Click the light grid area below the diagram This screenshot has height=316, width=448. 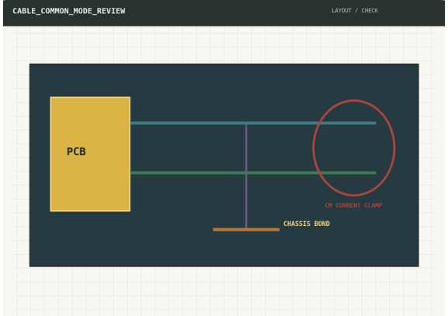click(224, 291)
